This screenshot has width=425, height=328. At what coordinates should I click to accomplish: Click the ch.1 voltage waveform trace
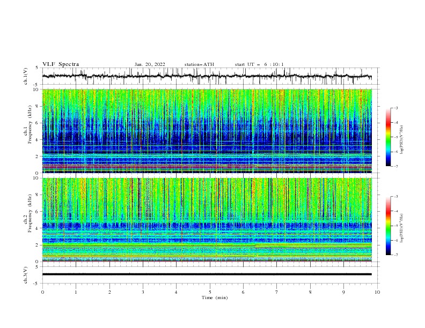[207, 76]
